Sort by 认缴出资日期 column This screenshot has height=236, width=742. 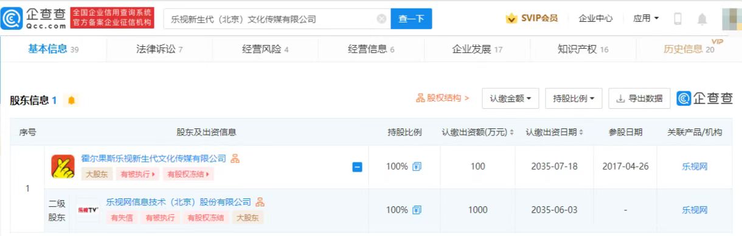click(555, 132)
